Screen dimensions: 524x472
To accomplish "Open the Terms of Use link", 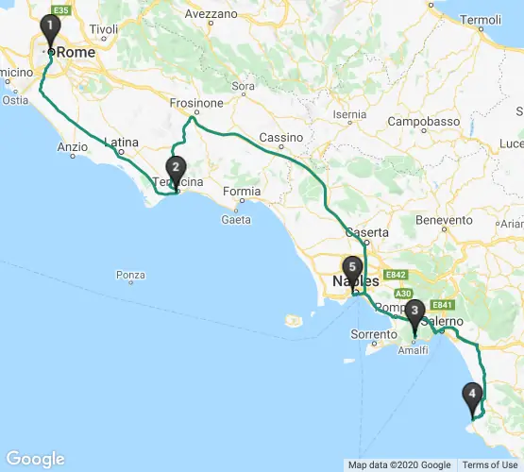I will [490, 465].
